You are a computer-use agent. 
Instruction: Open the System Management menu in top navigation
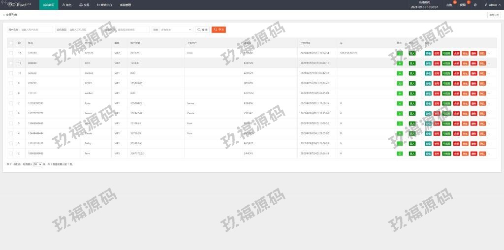[125, 5]
